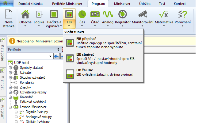The image size is (206, 130).
Task: Open the Matematika square-root icon
Action: 164,14
